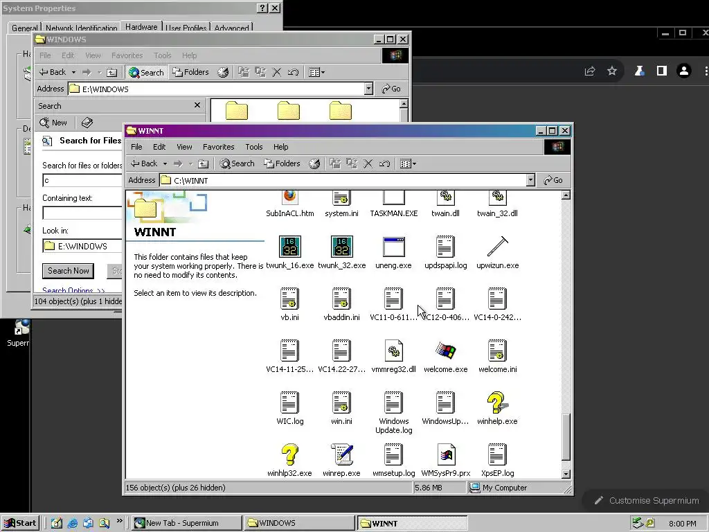
Task: Open Tools menu in WINNT window
Action: coord(253,147)
